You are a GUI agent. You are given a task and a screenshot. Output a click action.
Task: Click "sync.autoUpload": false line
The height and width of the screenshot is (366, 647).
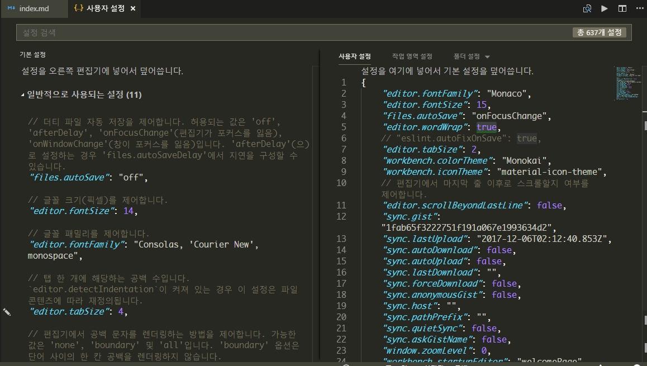pyautogui.click(x=444, y=261)
